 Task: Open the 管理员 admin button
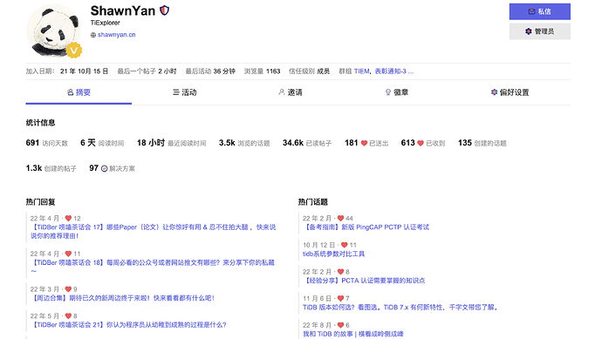pos(539,31)
